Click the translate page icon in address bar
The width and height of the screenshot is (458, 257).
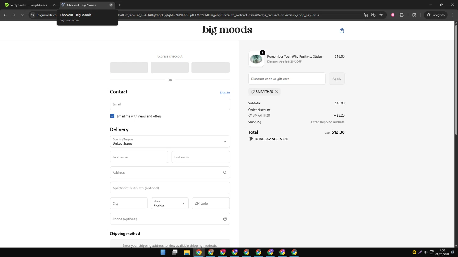[x=365, y=15]
